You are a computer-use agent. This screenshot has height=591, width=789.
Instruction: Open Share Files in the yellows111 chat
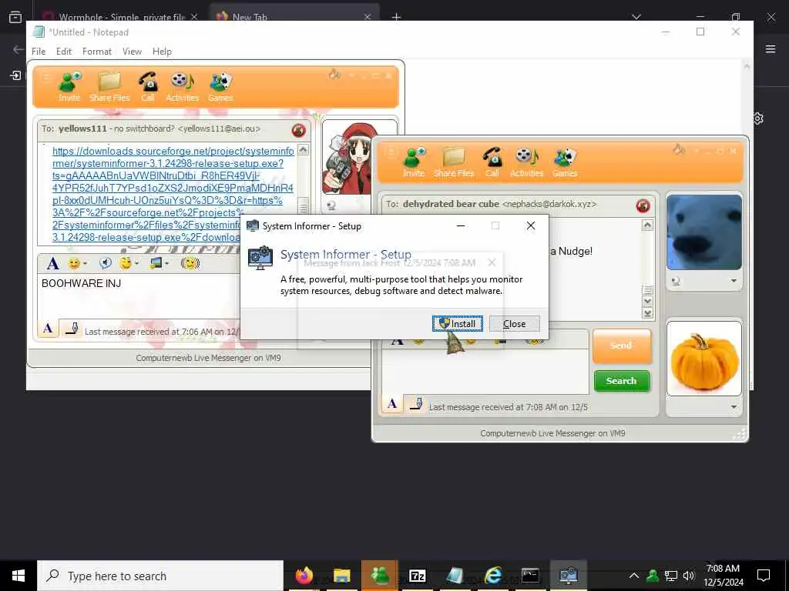[109, 87]
